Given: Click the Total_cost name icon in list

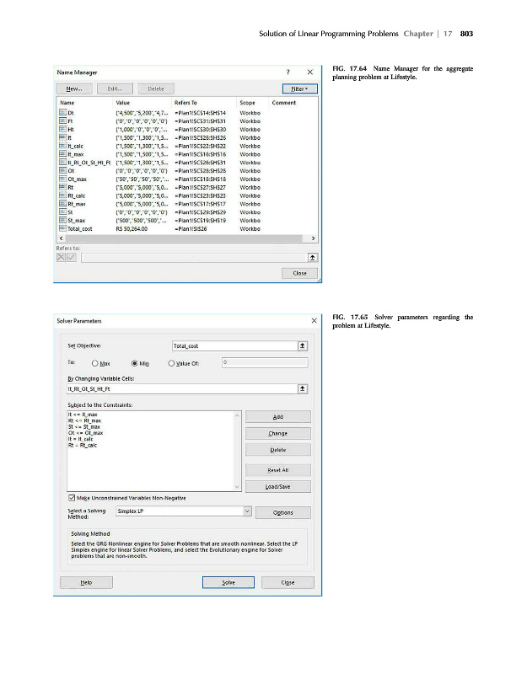Looking at the screenshot, I should tap(62, 227).
